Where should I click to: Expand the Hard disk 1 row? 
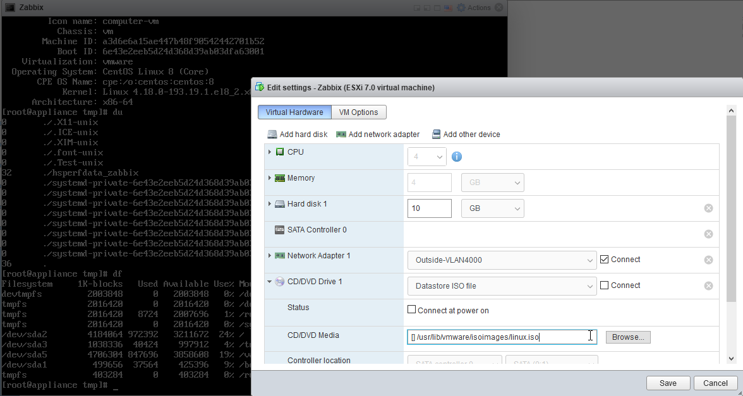point(270,203)
